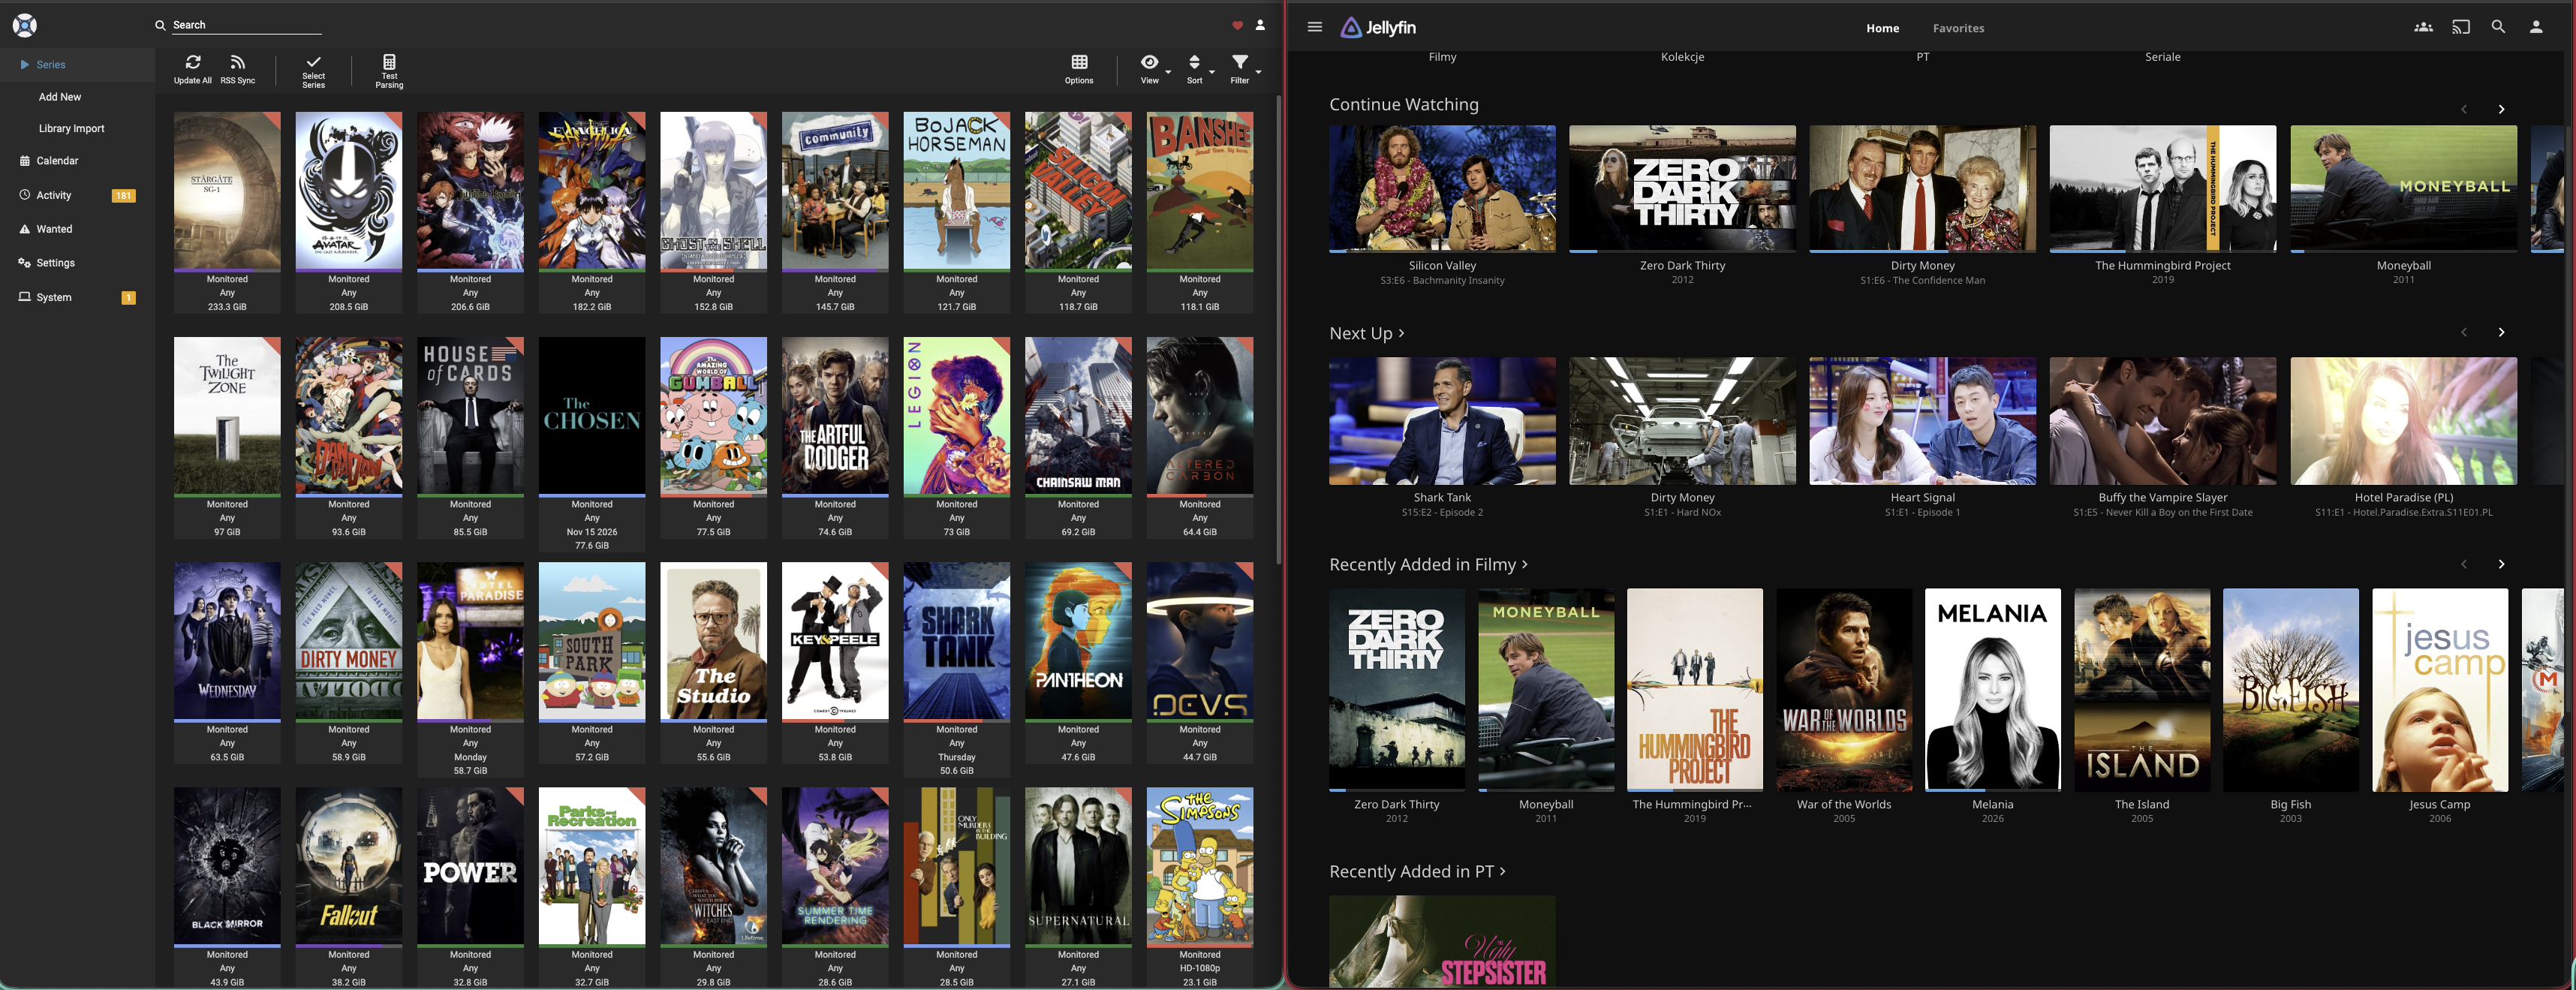
Task: Click Update All in the toolbar
Action: pyautogui.click(x=192, y=69)
